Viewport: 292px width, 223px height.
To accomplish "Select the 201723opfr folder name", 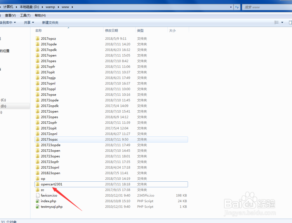I will (x=50, y=162).
